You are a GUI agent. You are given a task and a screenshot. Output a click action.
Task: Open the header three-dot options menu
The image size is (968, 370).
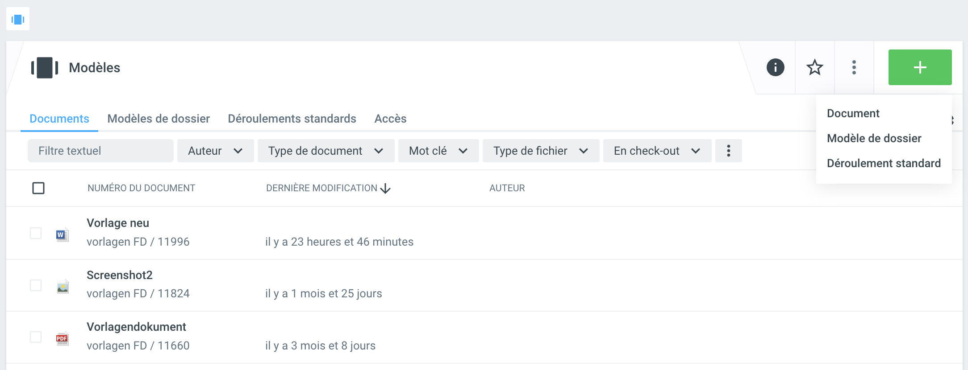854,68
